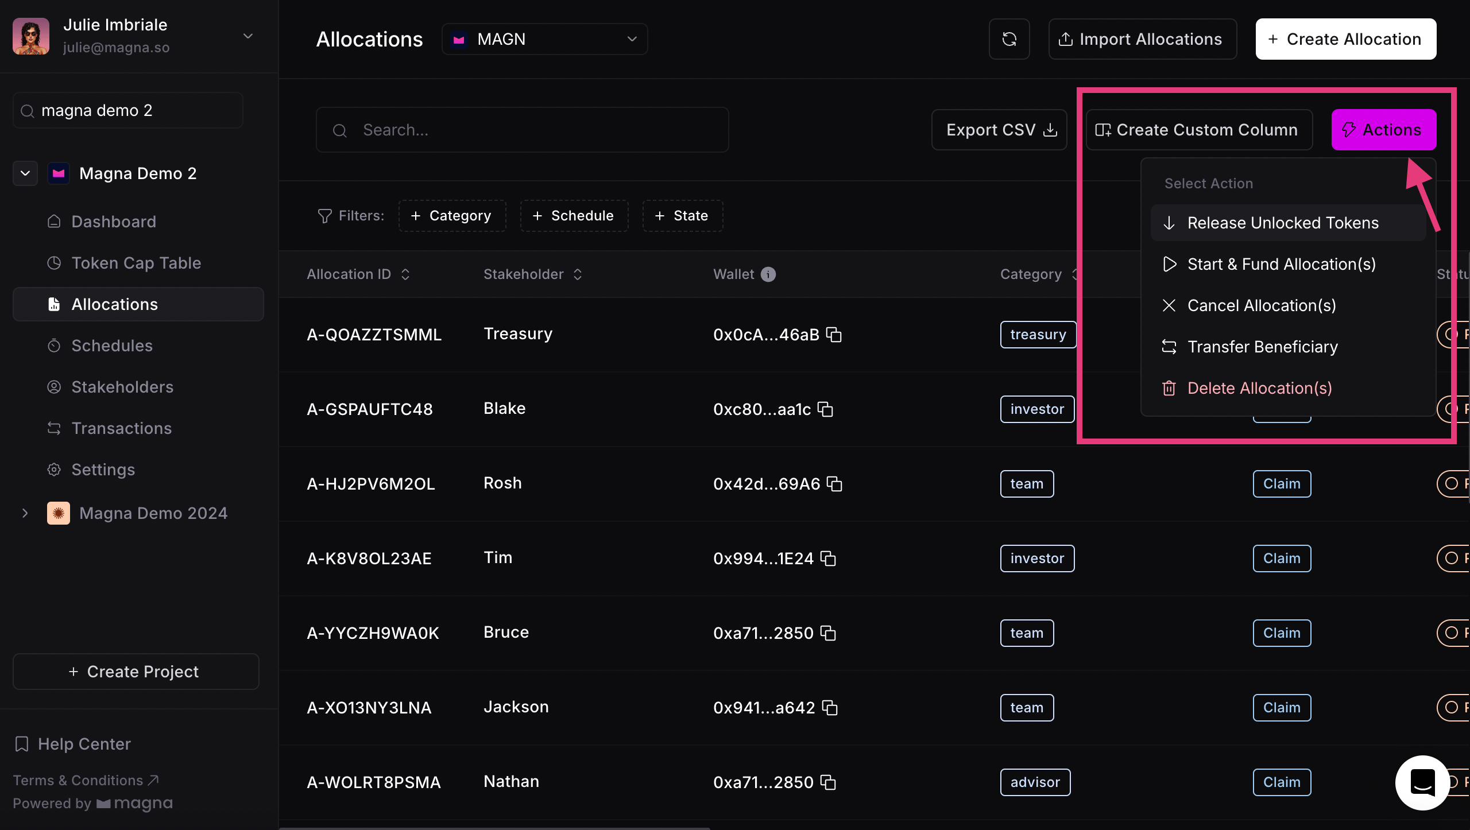
Task: Choose Delete Allocation(s) action
Action: click(1289, 388)
